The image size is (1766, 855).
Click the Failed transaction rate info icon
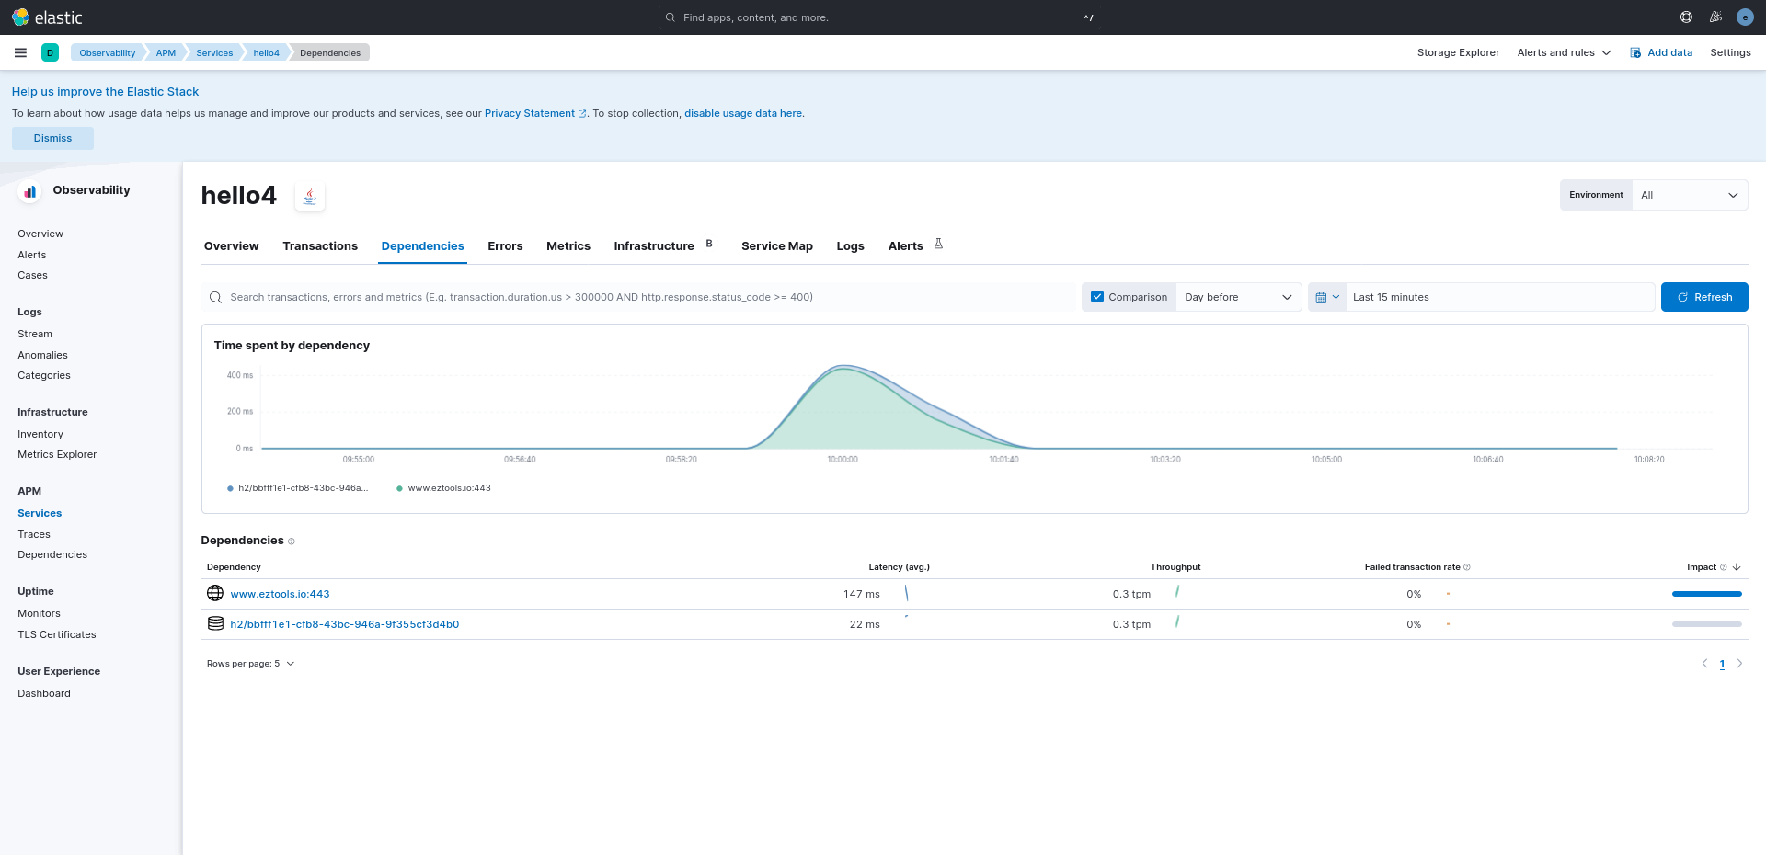coord(1467,567)
